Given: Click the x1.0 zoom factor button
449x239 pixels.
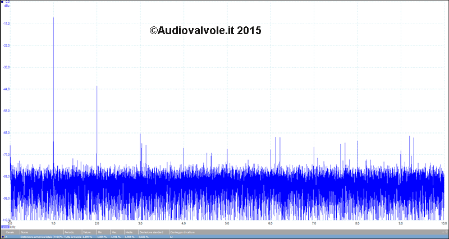Looking at the screenshot, I should pos(5,227).
